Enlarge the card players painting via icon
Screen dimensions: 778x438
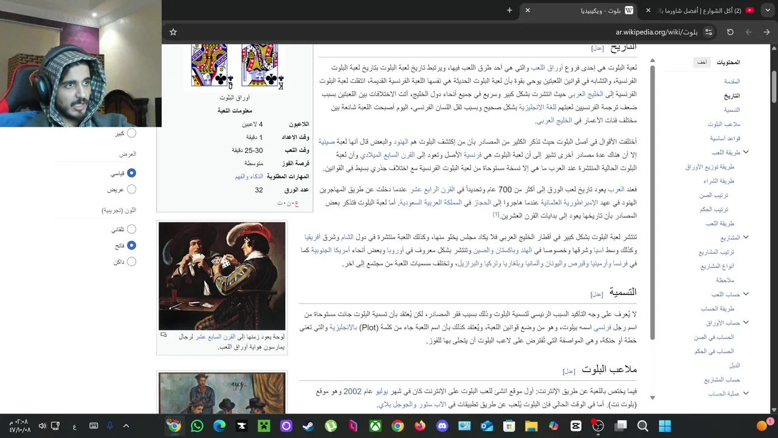[x=164, y=335]
